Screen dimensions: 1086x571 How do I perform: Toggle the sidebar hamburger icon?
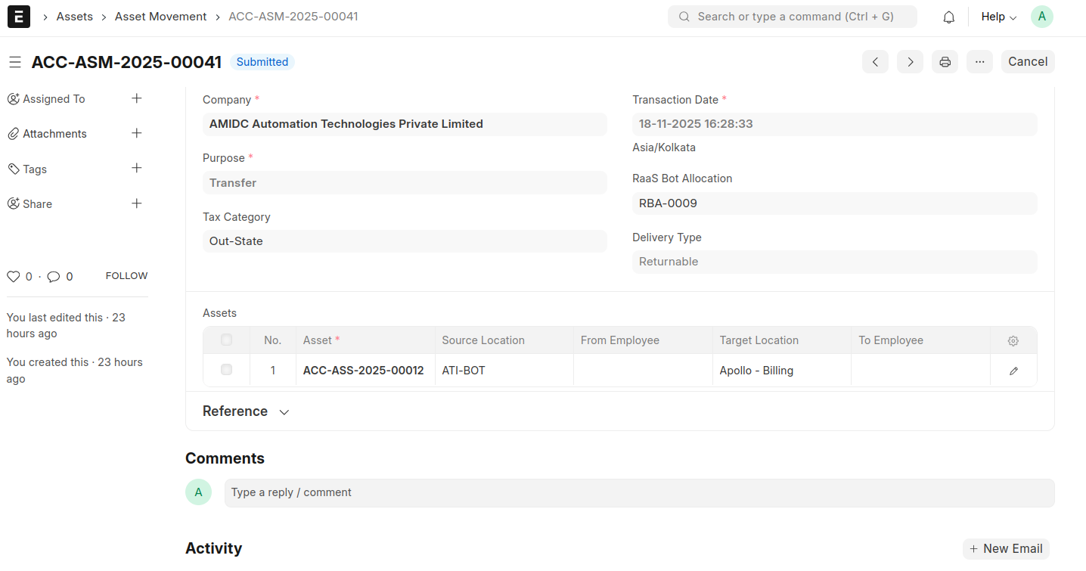click(x=15, y=62)
